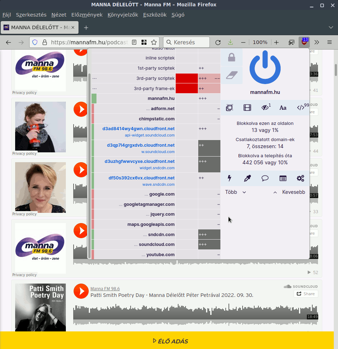Open uBlock dashboard gears icon
This screenshot has height=349, width=338.
tap(301, 178)
